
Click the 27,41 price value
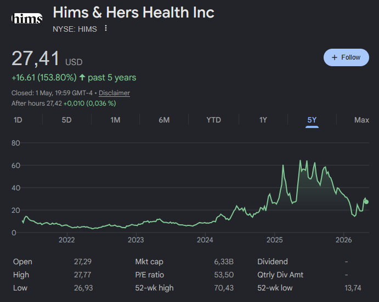(35, 59)
